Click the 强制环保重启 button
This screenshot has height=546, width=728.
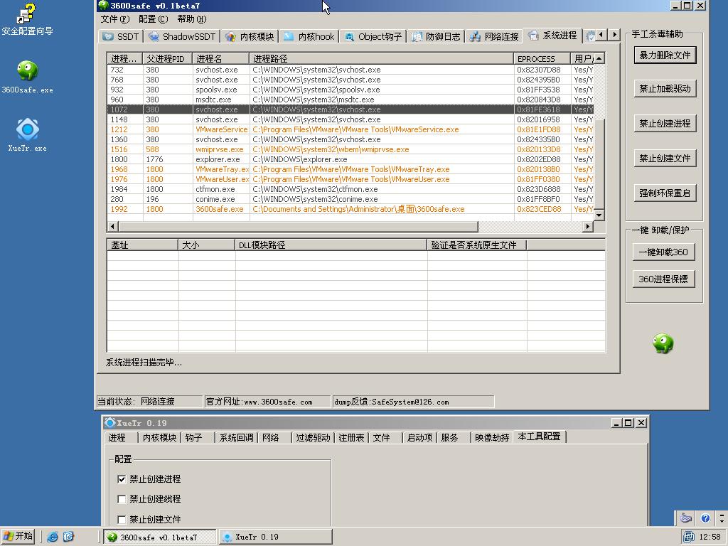[x=665, y=193]
